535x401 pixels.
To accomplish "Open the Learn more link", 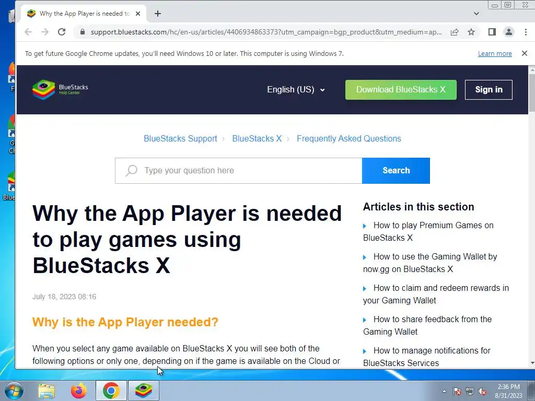I will click(x=495, y=54).
